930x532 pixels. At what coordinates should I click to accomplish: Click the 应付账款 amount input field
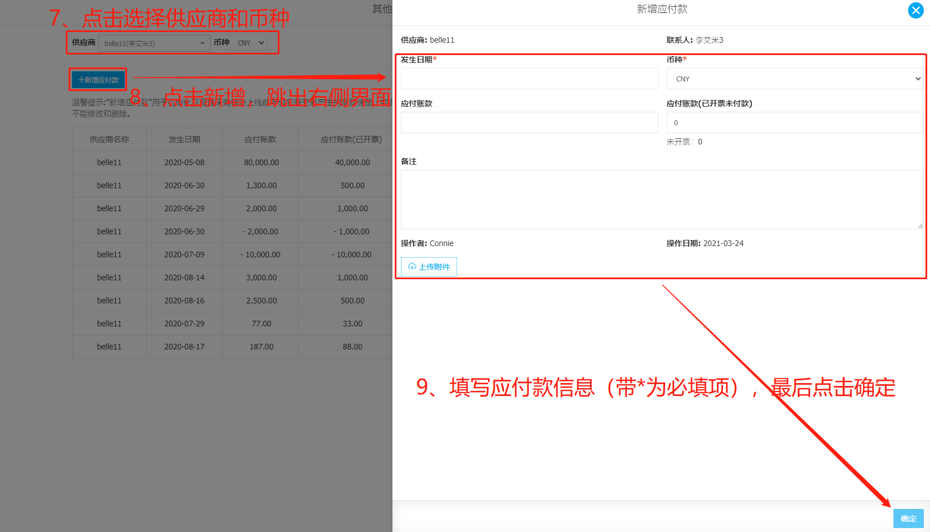pos(529,122)
